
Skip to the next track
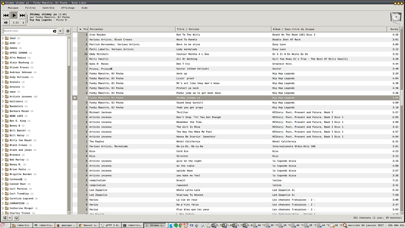(x=22, y=15)
